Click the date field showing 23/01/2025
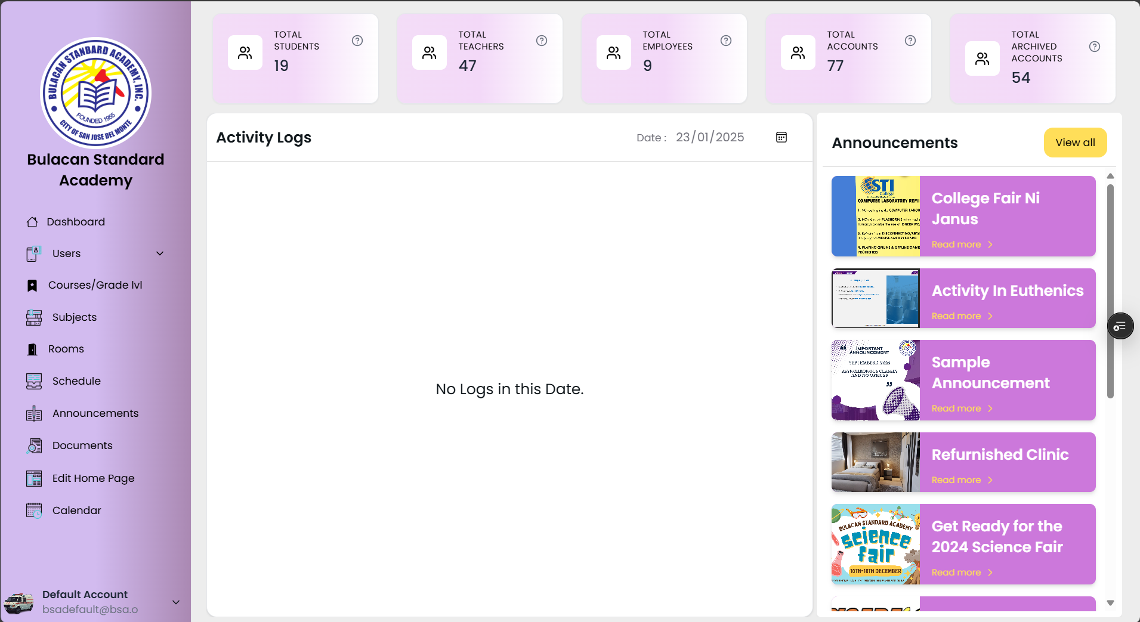This screenshot has height=622, width=1140. pos(710,137)
